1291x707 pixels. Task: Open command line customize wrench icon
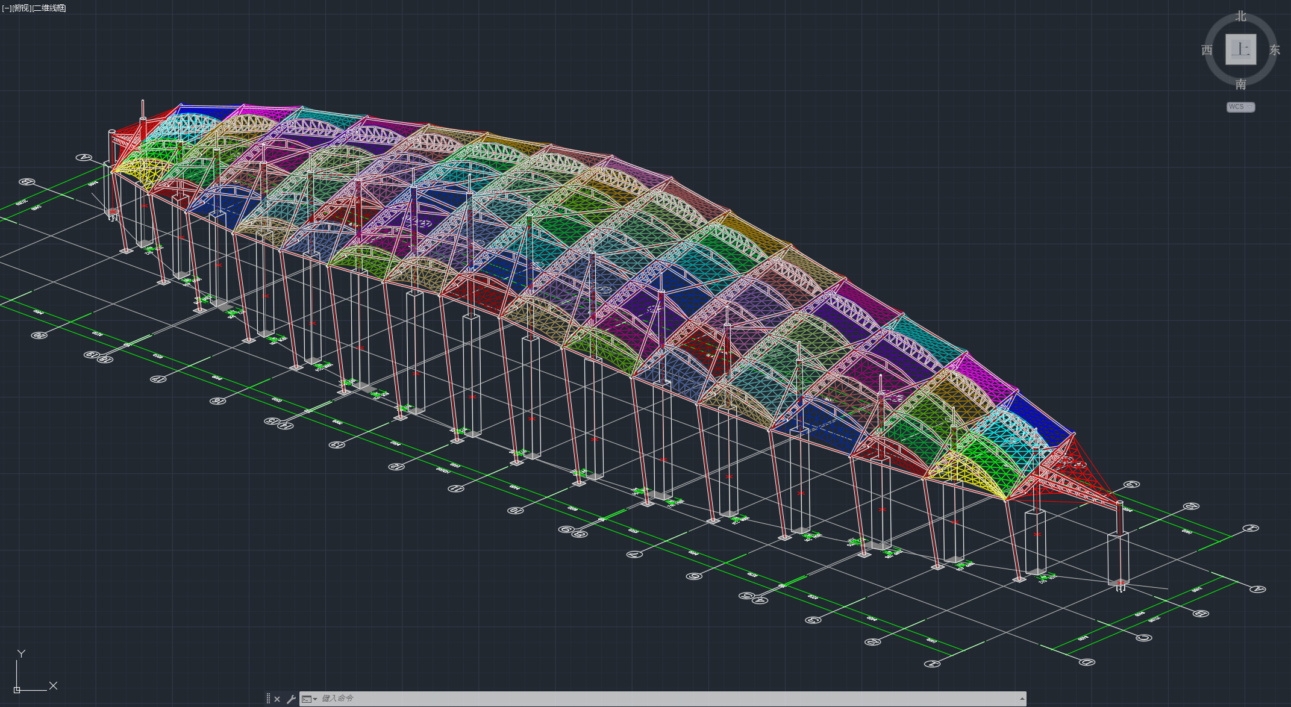pos(291,699)
